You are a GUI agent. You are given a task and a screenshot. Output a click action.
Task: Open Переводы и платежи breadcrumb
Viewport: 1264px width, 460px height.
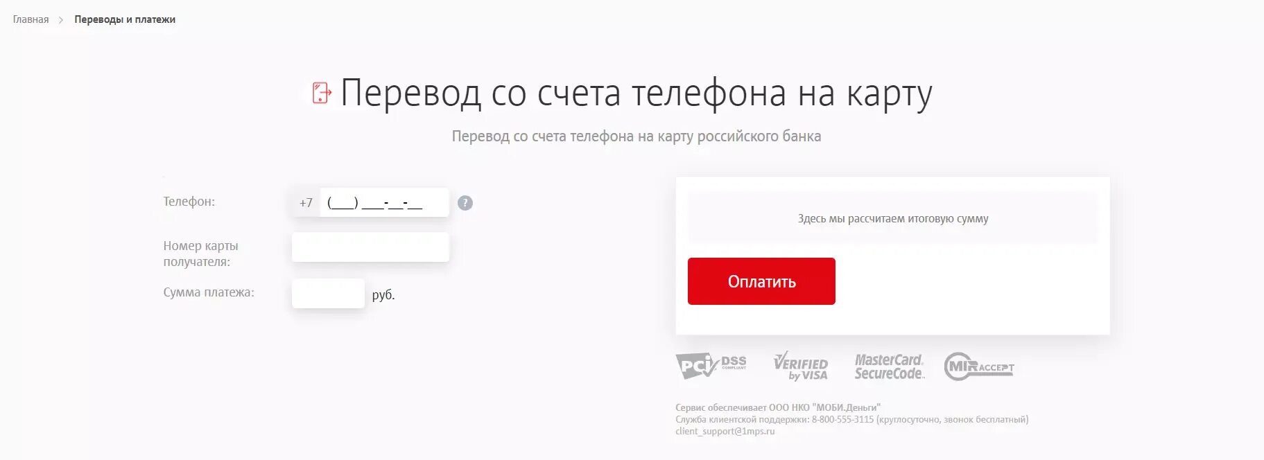pos(125,19)
